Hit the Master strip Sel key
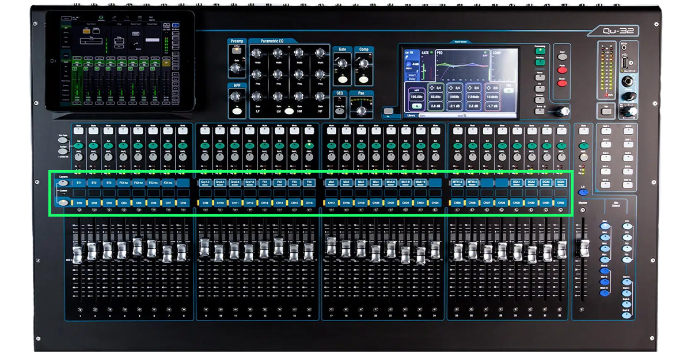Screen dimensions: 691x362 (x=584, y=147)
